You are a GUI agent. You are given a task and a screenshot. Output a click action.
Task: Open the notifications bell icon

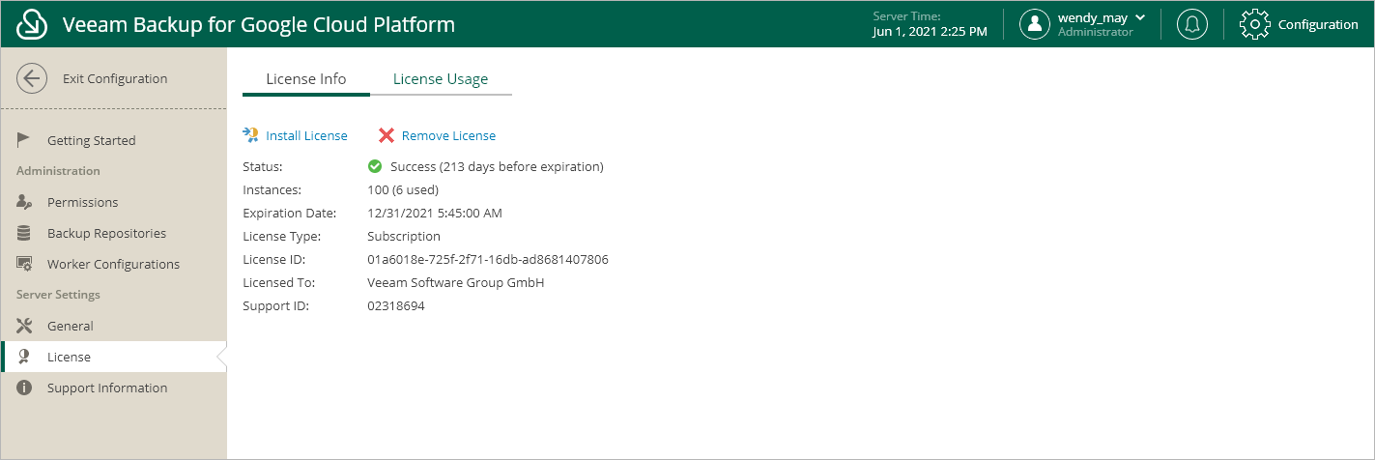click(1192, 24)
